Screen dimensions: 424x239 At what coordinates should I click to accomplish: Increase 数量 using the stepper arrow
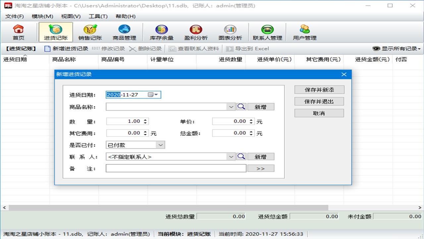coord(146,119)
